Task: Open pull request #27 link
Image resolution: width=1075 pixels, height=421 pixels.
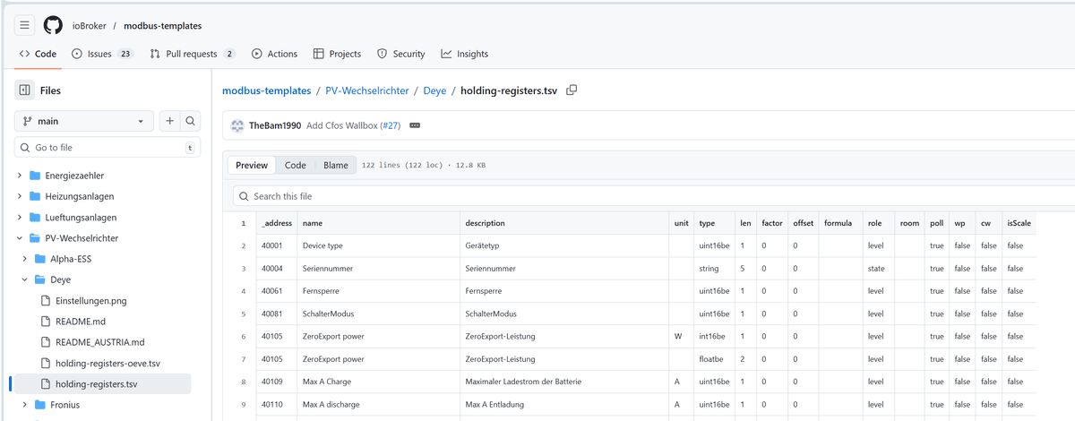Action: pyautogui.click(x=389, y=125)
